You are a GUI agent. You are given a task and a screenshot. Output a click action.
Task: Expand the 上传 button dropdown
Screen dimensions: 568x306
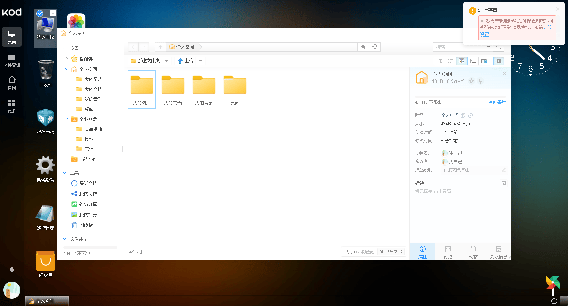point(200,61)
